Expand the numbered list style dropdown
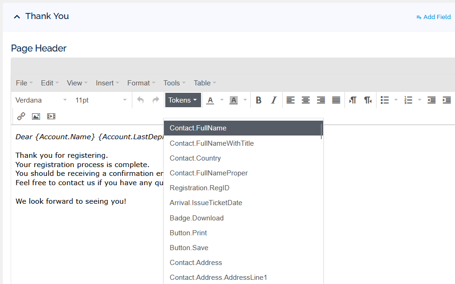Image resolution: width=455 pixels, height=284 pixels. [x=419, y=100]
